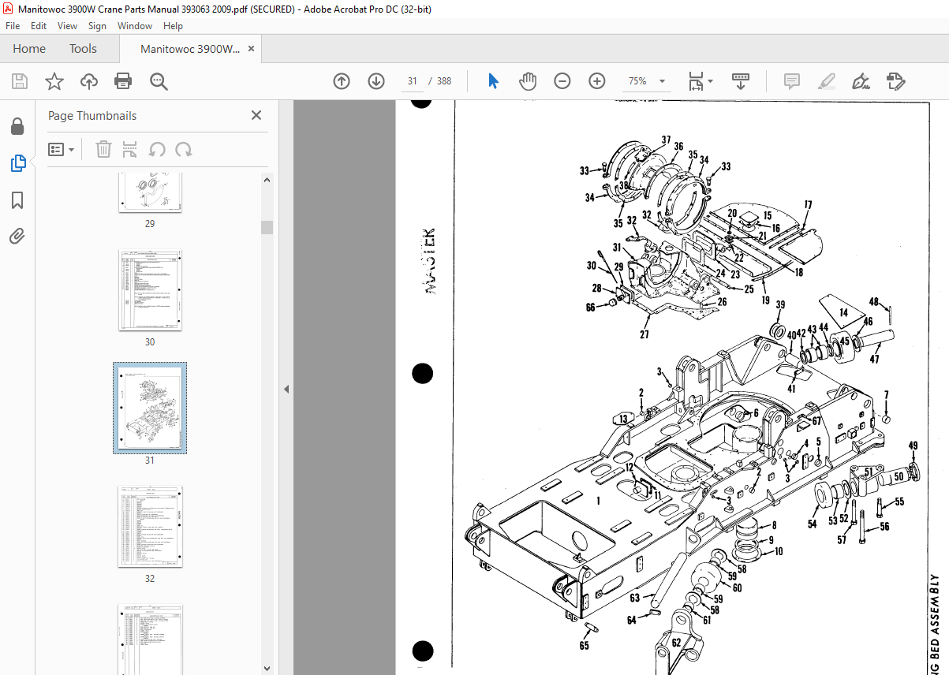Select page 32 thumbnail
The image size is (949, 675).
(x=150, y=526)
